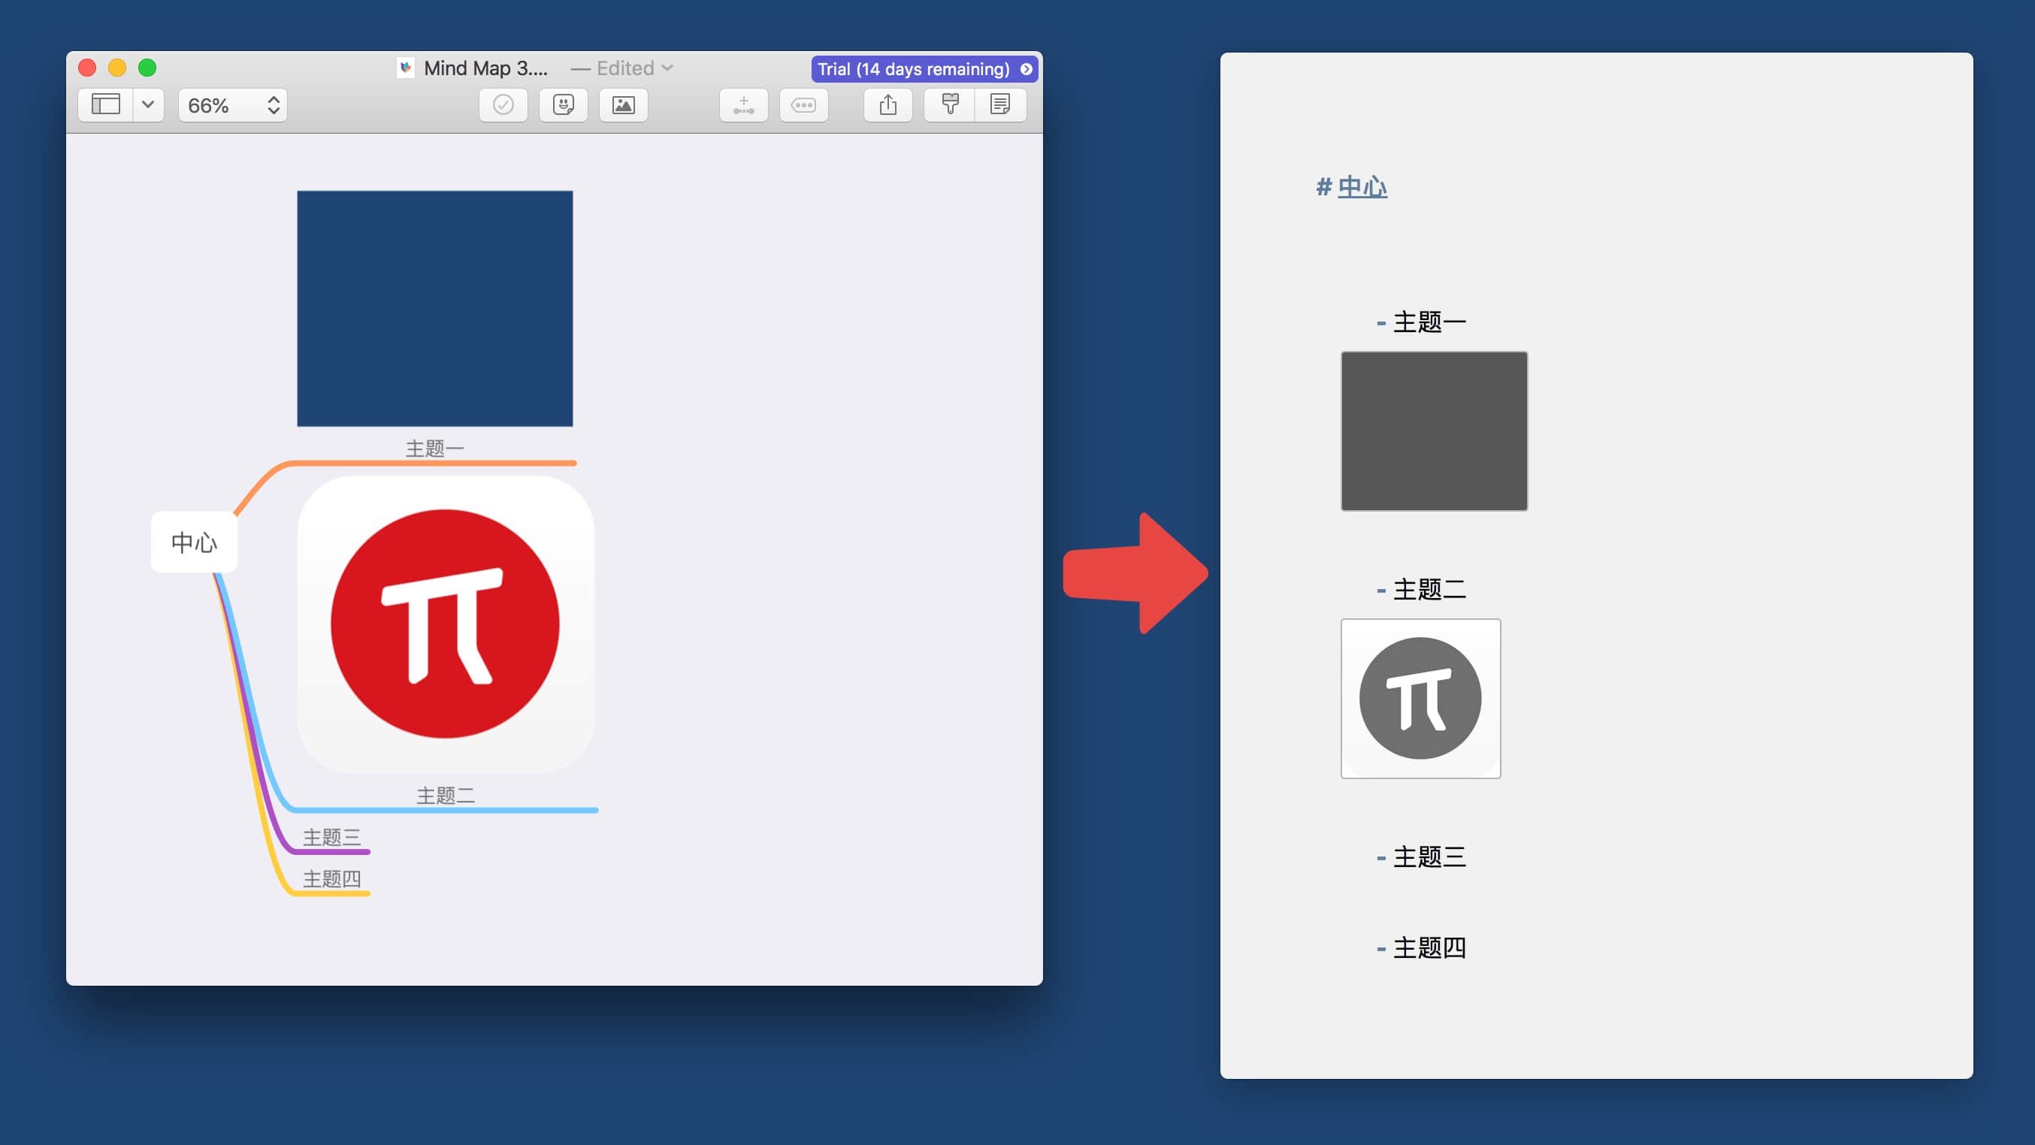Viewport: 2035px width, 1145px height.
Task: Click the Trial 14 days remaining badge
Action: point(924,68)
